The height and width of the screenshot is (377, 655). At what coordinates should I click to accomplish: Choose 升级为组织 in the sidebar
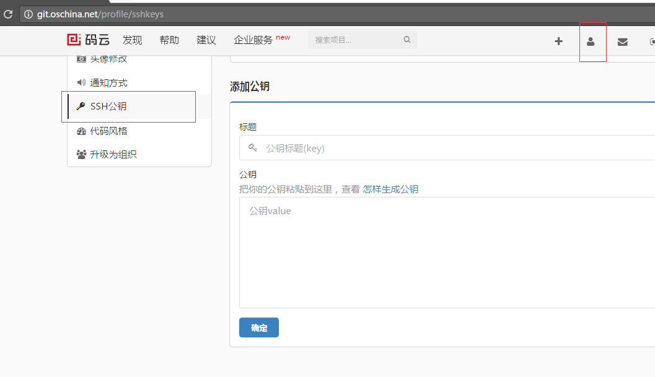[113, 155]
